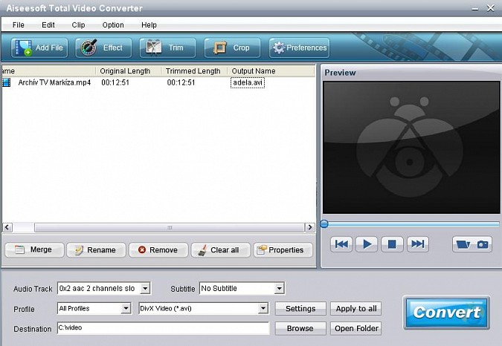This screenshot has width=502, height=346.
Task: Merge the selected files
Action: pos(34,249)
